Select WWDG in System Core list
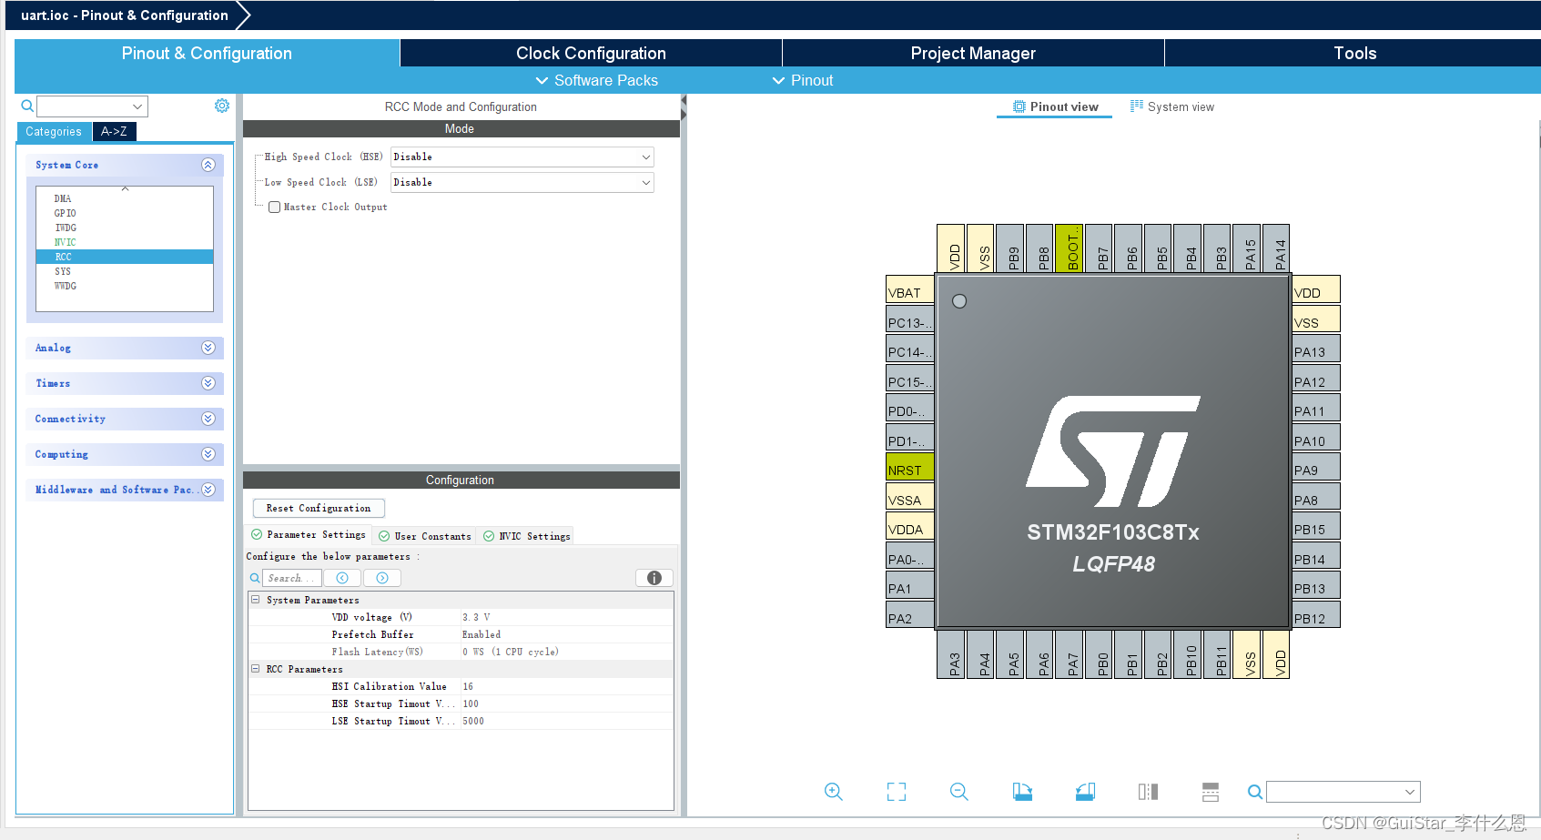This screenshot has height=840, width=1541. click(65, 286)
